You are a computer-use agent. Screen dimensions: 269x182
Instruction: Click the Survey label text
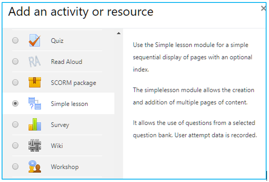coord(60,125)
